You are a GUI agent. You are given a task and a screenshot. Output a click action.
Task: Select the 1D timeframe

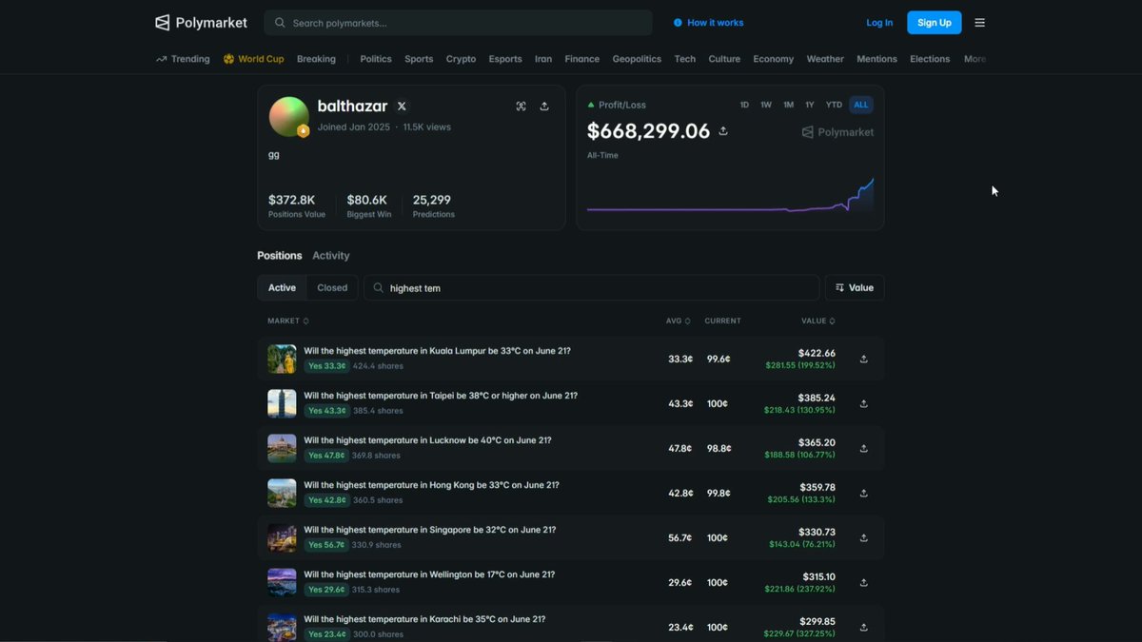[x=744, y=105]
